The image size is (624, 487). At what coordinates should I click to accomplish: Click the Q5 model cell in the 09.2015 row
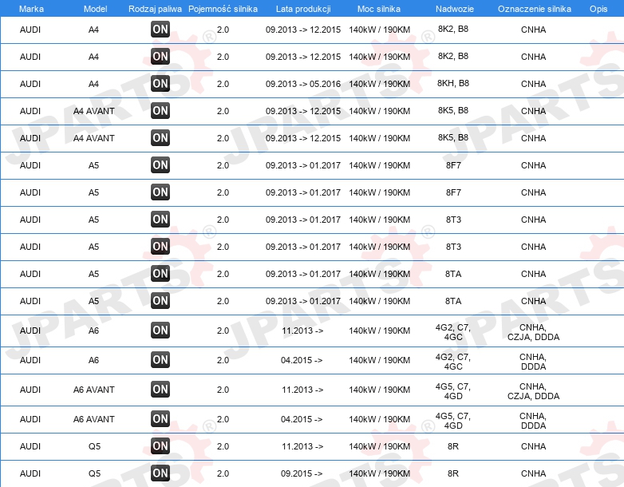(x=94, y=473)
